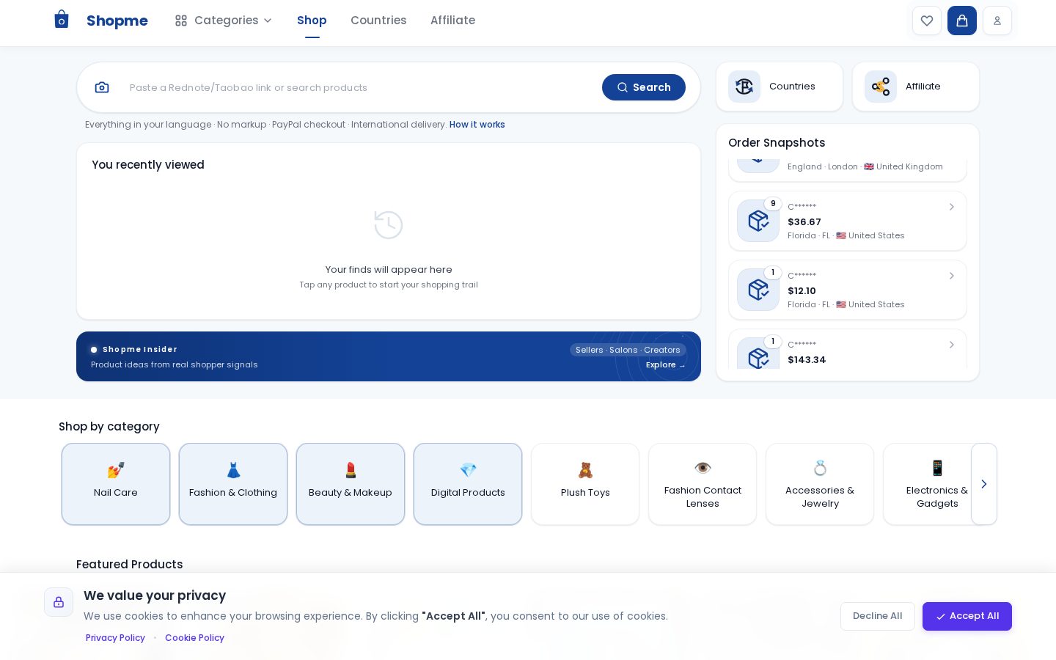Viewport: 1056px width, 660px height.
Task: Open the wishlist heart icon
Action: pos(927,21)
